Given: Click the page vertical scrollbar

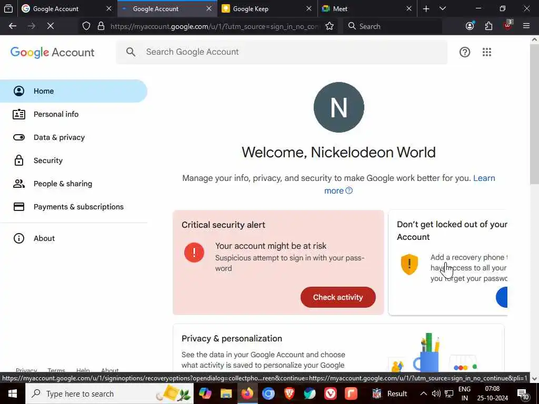Looking at the screenshot, I should click(534, 114).
